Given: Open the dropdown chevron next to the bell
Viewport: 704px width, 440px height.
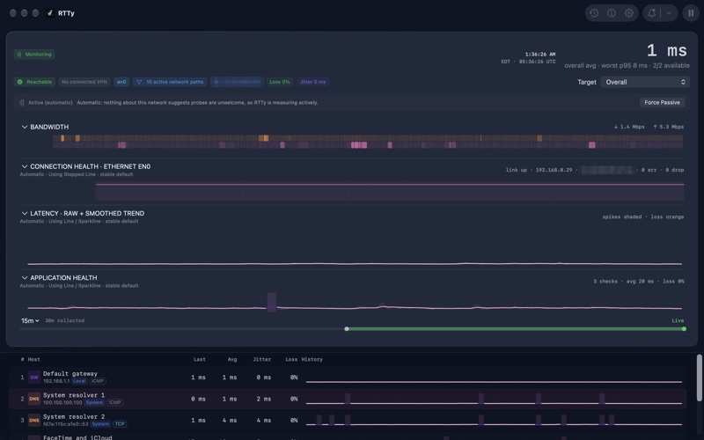Looking at the screenshot, I should tap(669, 13).
